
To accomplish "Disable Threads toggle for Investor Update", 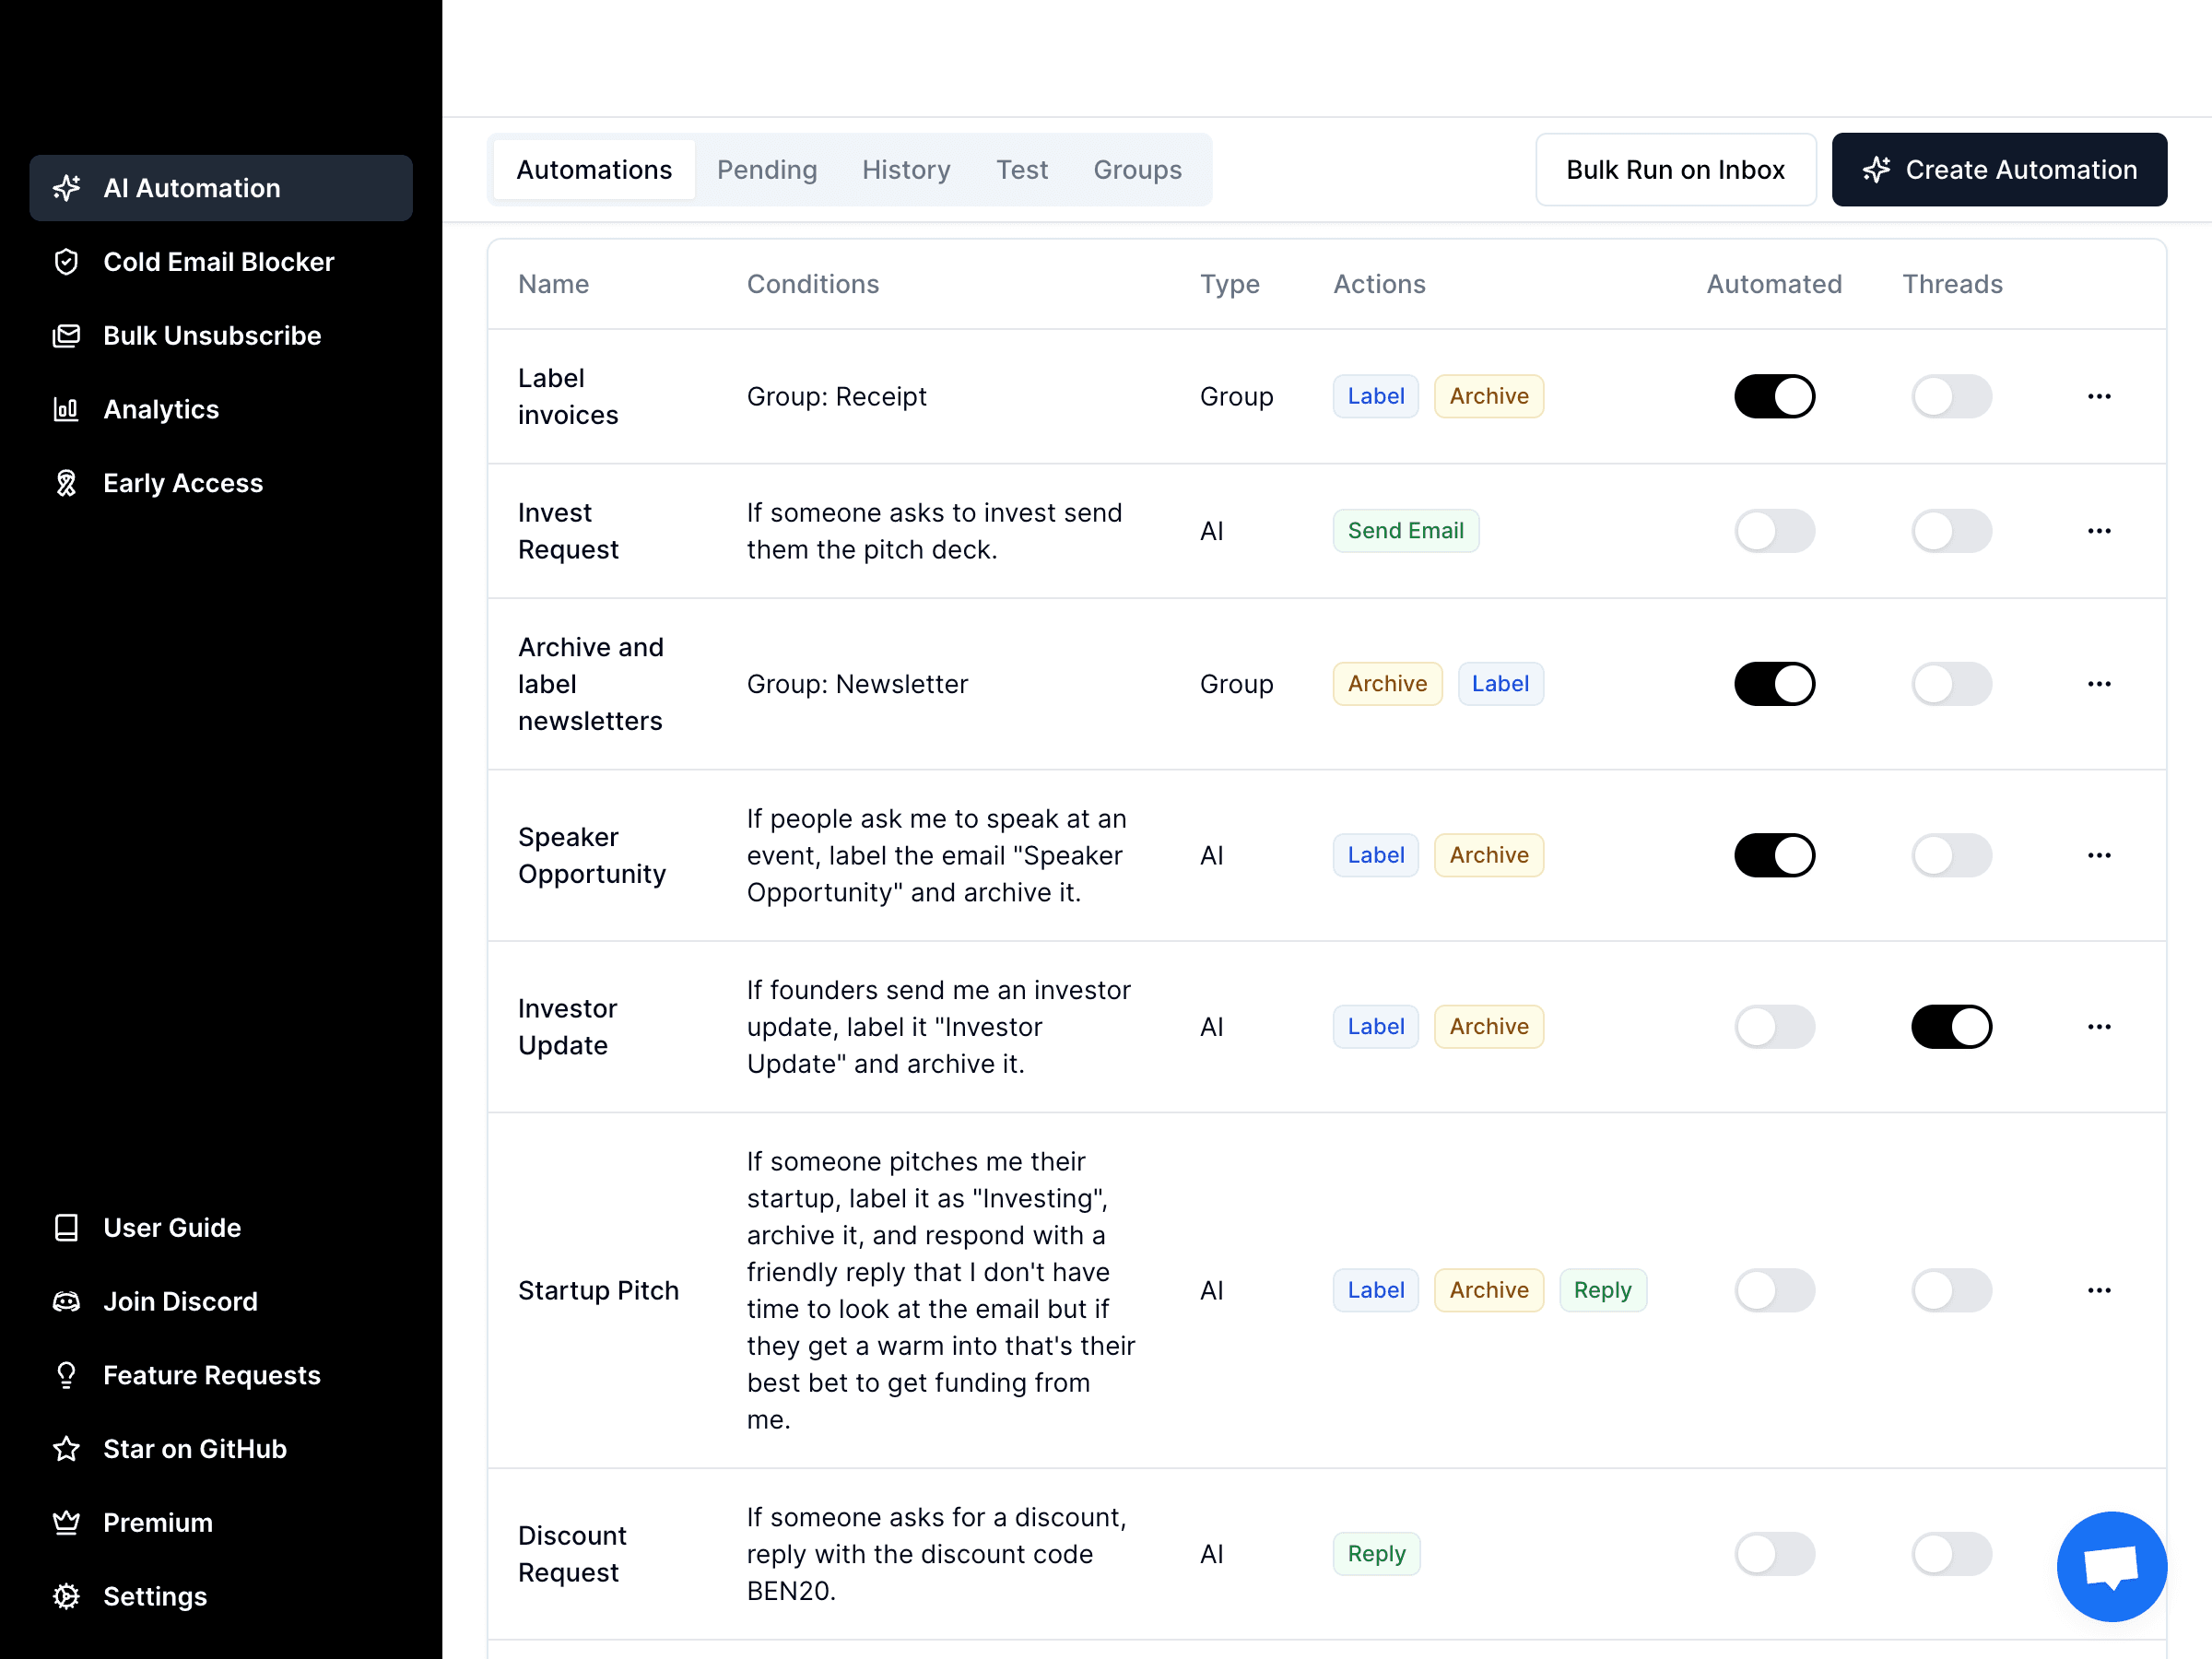I will (x=1951, y=1027).
